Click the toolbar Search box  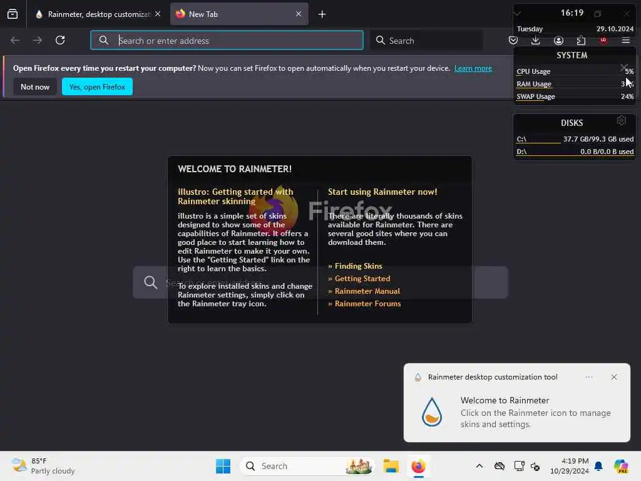point(426,40)
